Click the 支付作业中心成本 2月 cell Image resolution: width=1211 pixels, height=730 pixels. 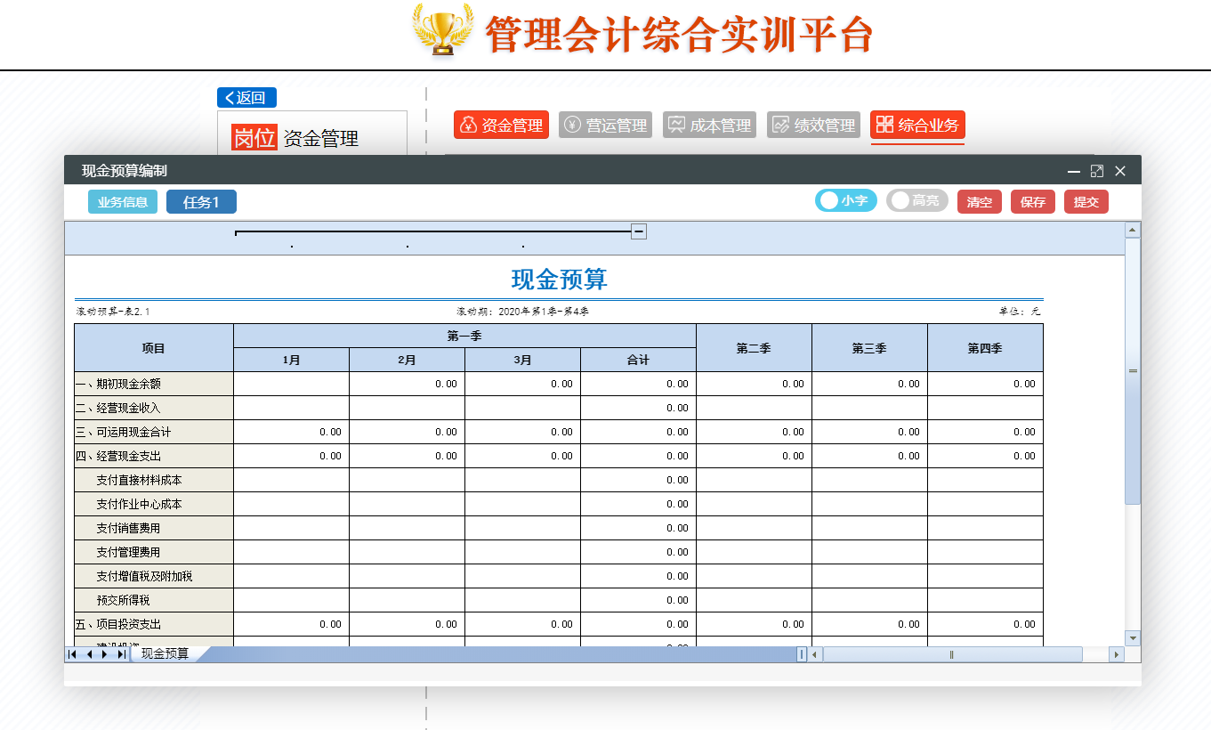point(408,504)
